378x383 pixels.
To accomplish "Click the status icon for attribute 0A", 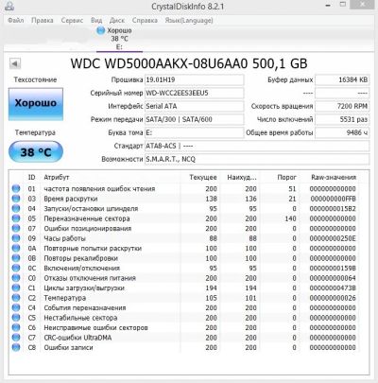I will coord(16,248).
